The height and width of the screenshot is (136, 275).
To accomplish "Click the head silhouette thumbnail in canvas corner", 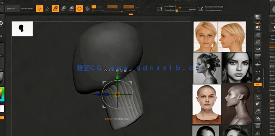I will [22, 29].
